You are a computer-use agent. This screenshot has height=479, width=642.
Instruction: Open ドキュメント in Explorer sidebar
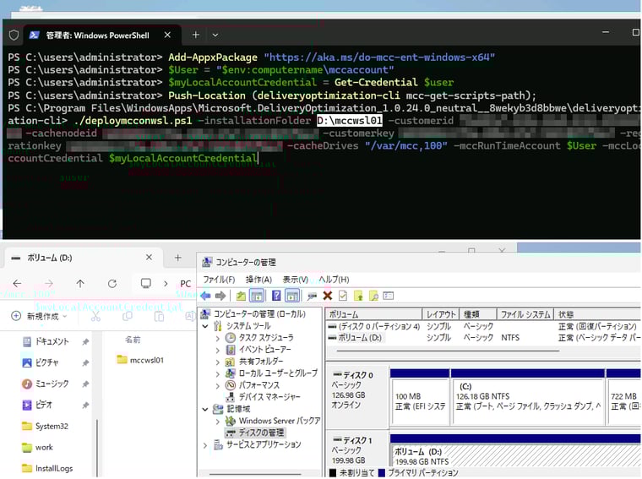(x=52, y=341)
